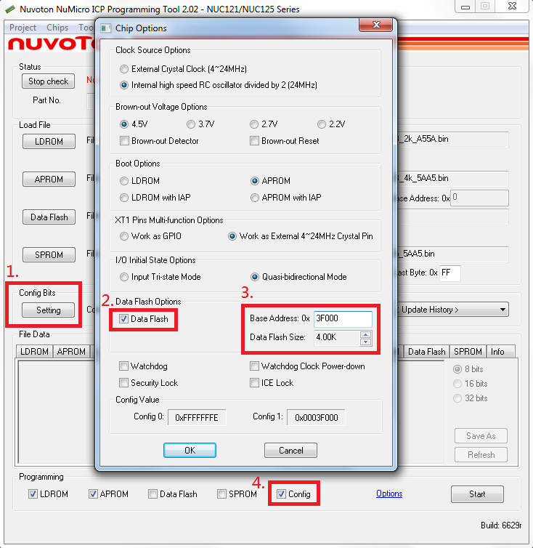533x548 pixels.
Task: Open the Chips menu
Action: click(x=57, y=28)
